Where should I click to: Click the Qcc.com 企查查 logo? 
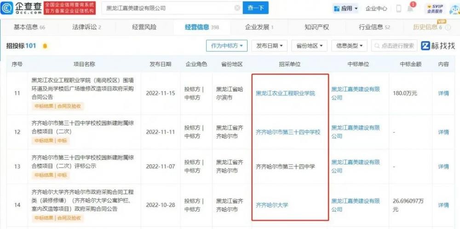click(x=23, y=8)
